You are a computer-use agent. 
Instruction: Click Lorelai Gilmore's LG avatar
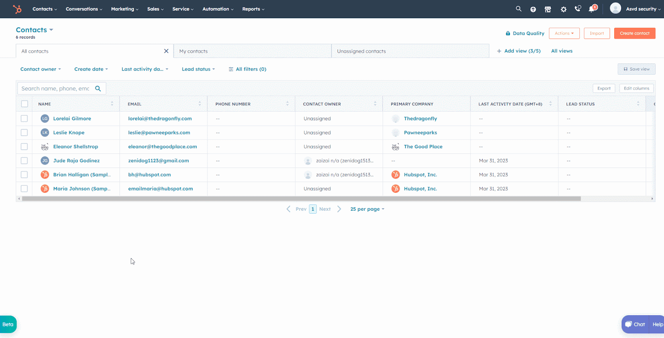tap(45, 119)
